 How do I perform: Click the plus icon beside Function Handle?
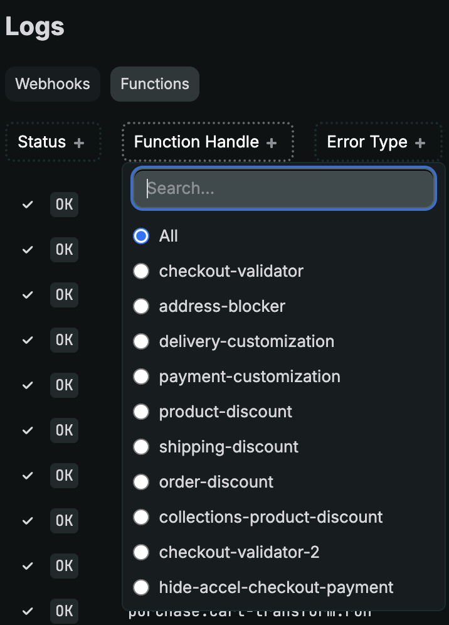click(272, 143)
